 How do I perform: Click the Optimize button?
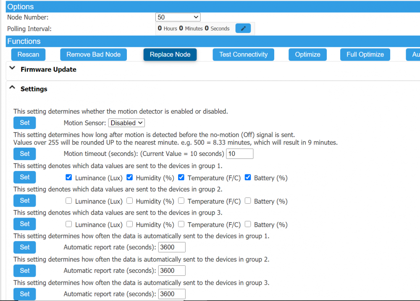point(307,54)
